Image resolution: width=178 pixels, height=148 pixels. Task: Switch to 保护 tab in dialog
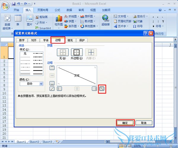click(x=82, y=40)
